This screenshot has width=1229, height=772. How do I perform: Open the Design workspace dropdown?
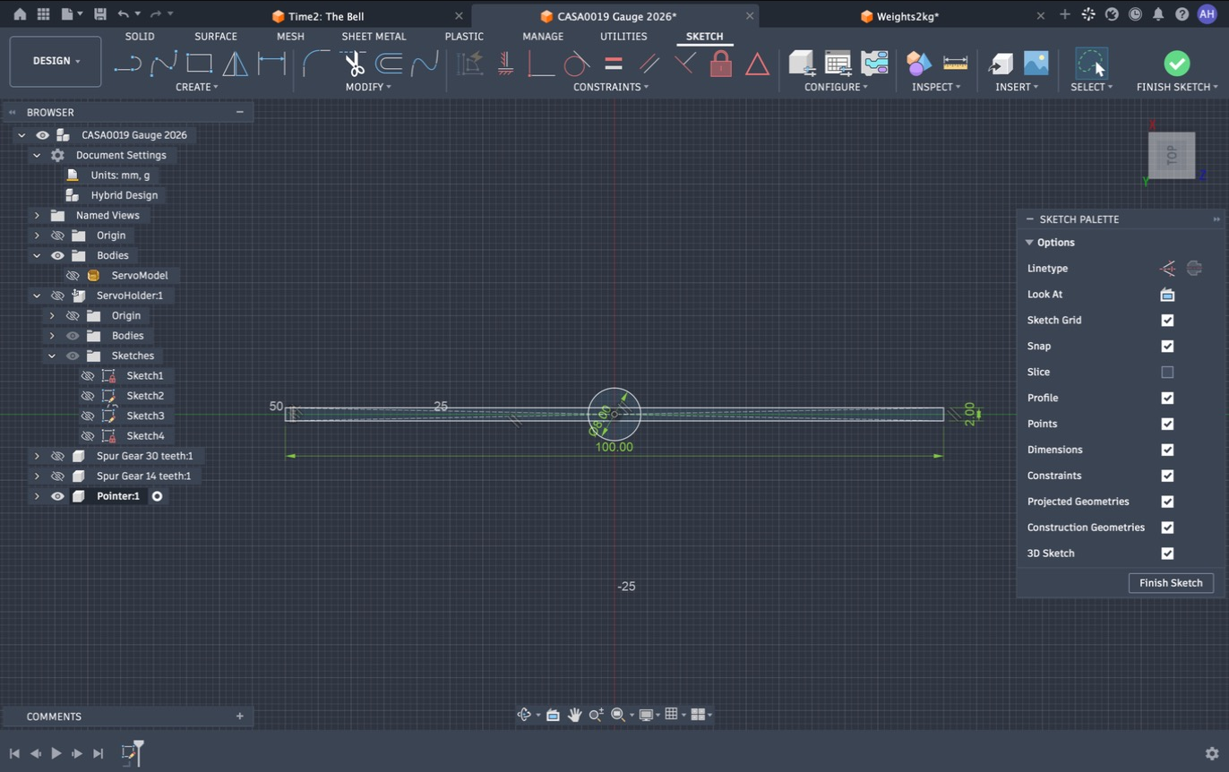[x=56, y=61]
